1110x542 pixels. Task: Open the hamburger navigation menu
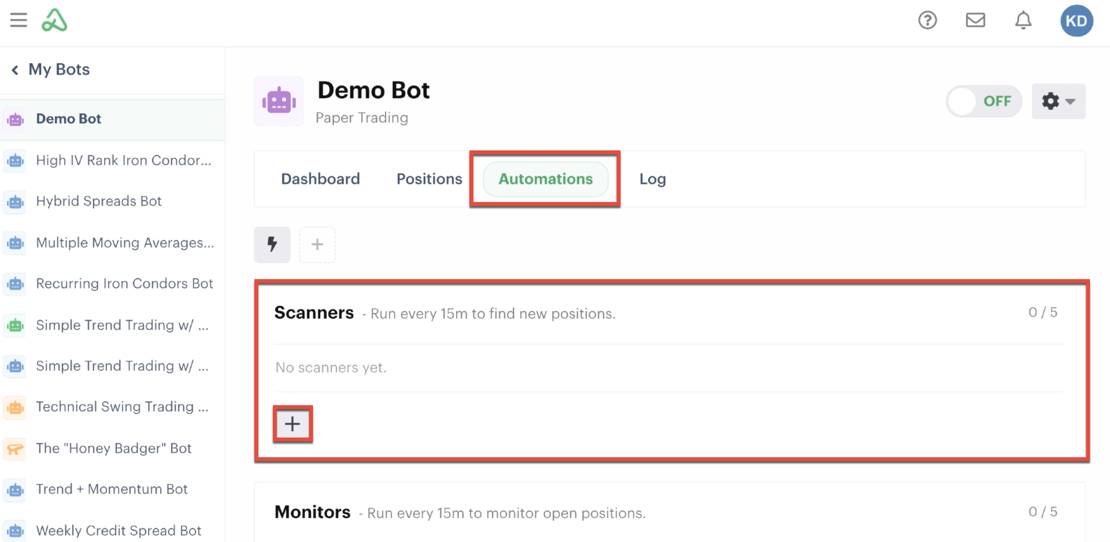click(x=18, y=20)
